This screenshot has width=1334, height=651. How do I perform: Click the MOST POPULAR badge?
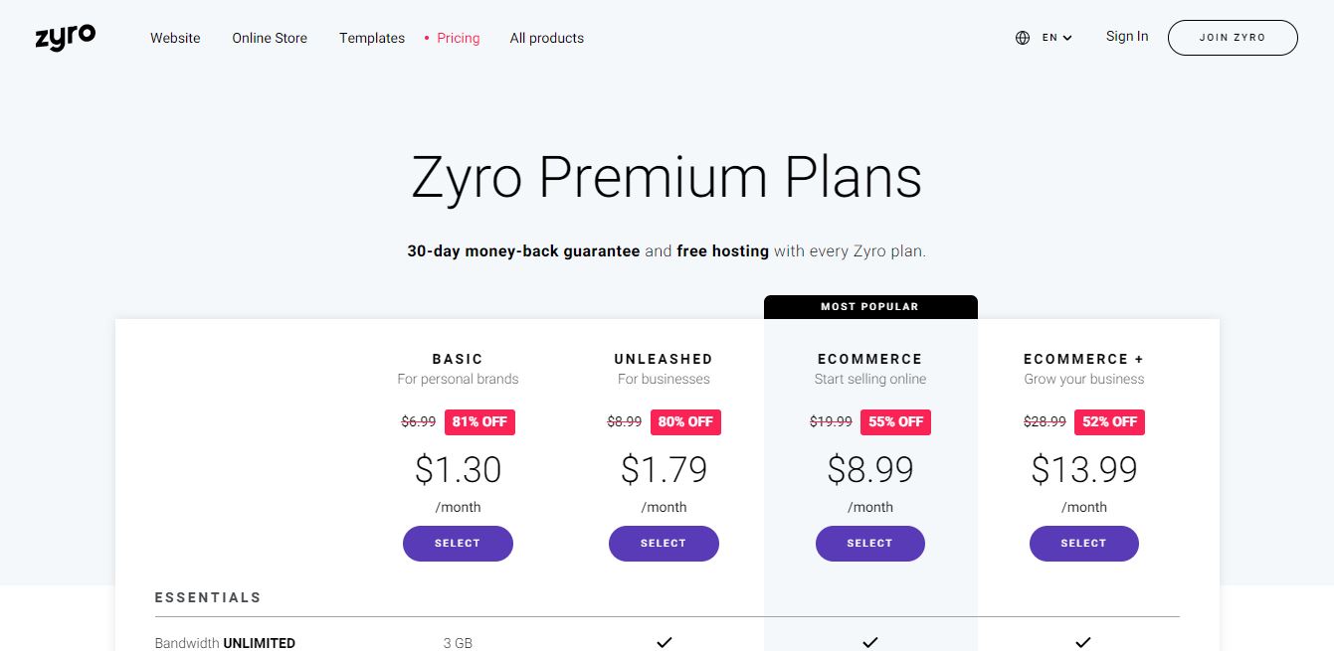click(870, 306)
